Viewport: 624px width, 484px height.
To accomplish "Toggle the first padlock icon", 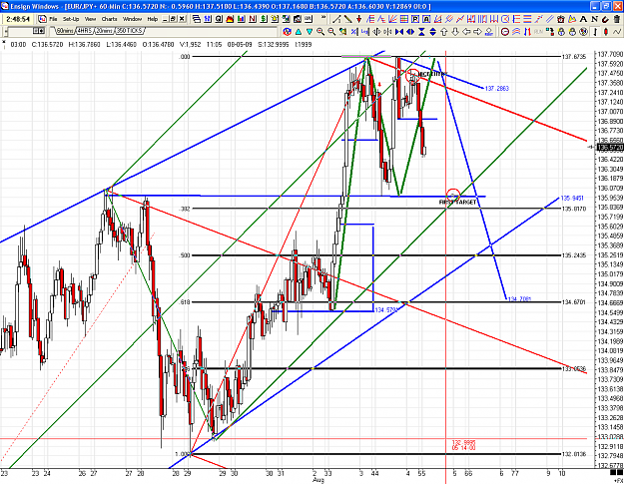I will click(x=561, y=31).
